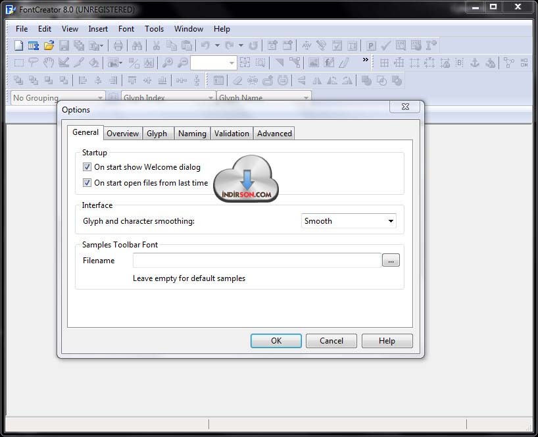Open the Glyph Name dropdown
This screenshot has width=538, height=437.
[264, 97]
